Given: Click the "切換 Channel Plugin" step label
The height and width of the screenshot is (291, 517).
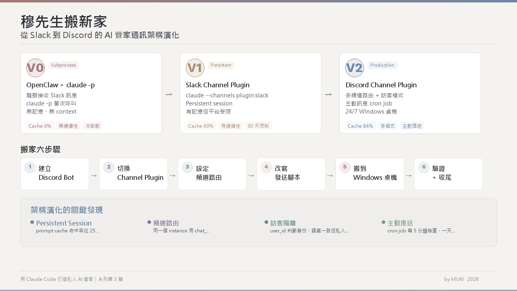Looking at the screenshot, I should (140, 173).
